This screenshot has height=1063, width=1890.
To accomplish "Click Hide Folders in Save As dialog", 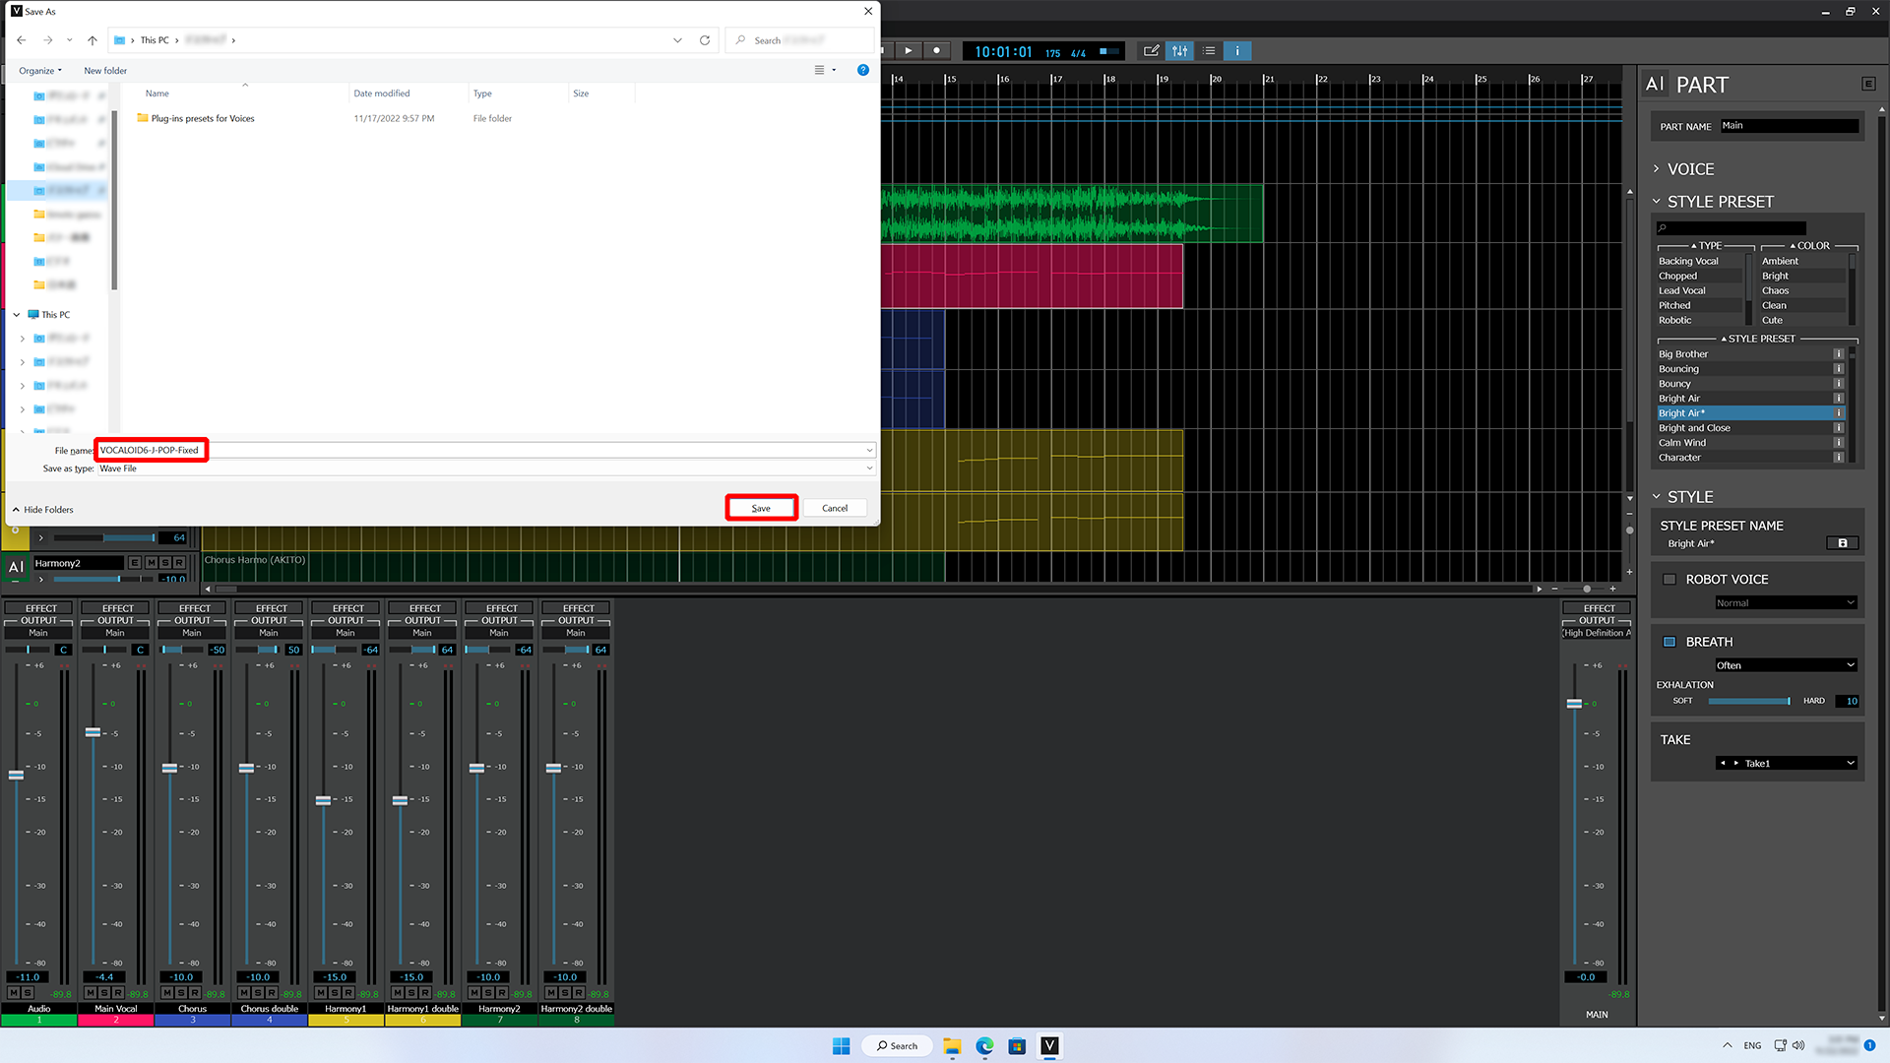I will click(x=43, y=510).
